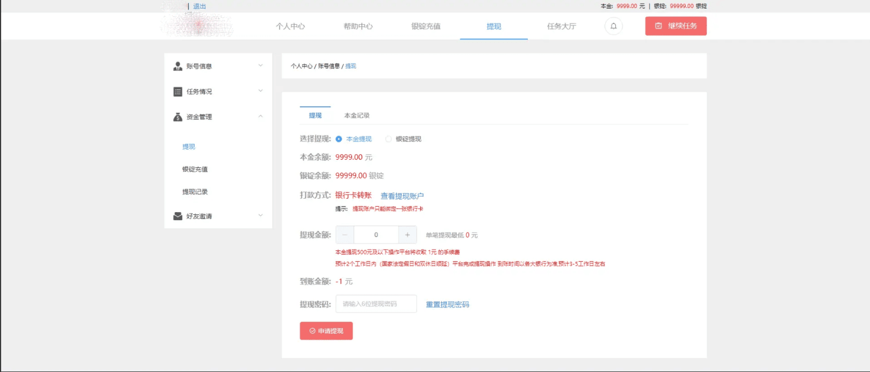The height and width of the screenshot is (372, 870).
Task: Click the 好友邀请 envelope icon
Action: 177,216
